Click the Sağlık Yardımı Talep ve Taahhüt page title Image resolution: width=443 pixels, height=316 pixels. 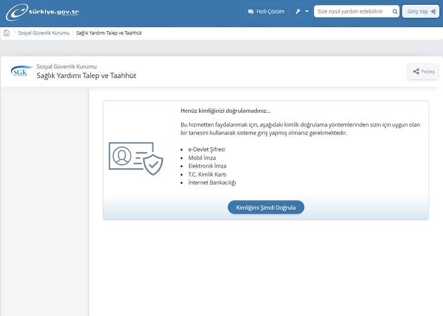(x=86, y=76)
